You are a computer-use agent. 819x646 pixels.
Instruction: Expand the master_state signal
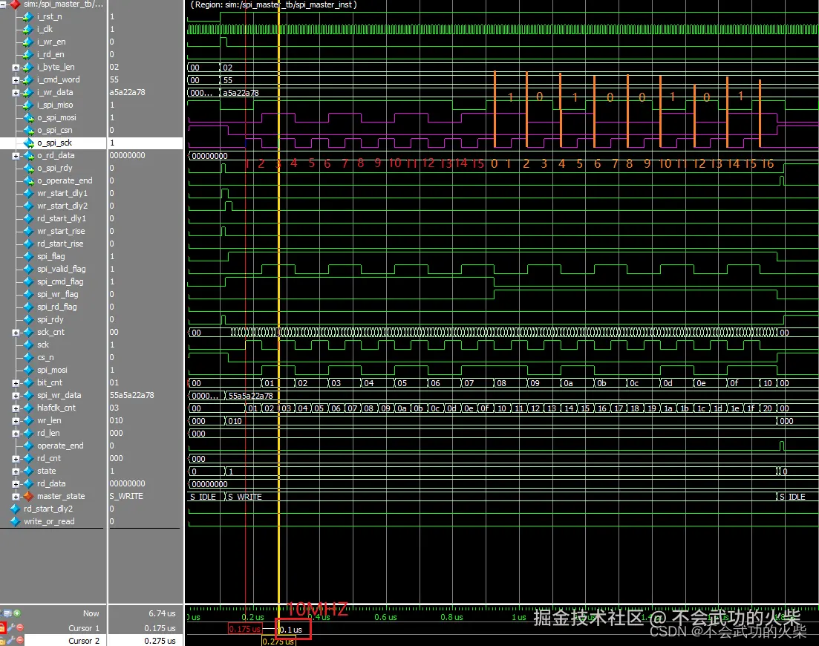pyautogui.click(x=16, y=496)
